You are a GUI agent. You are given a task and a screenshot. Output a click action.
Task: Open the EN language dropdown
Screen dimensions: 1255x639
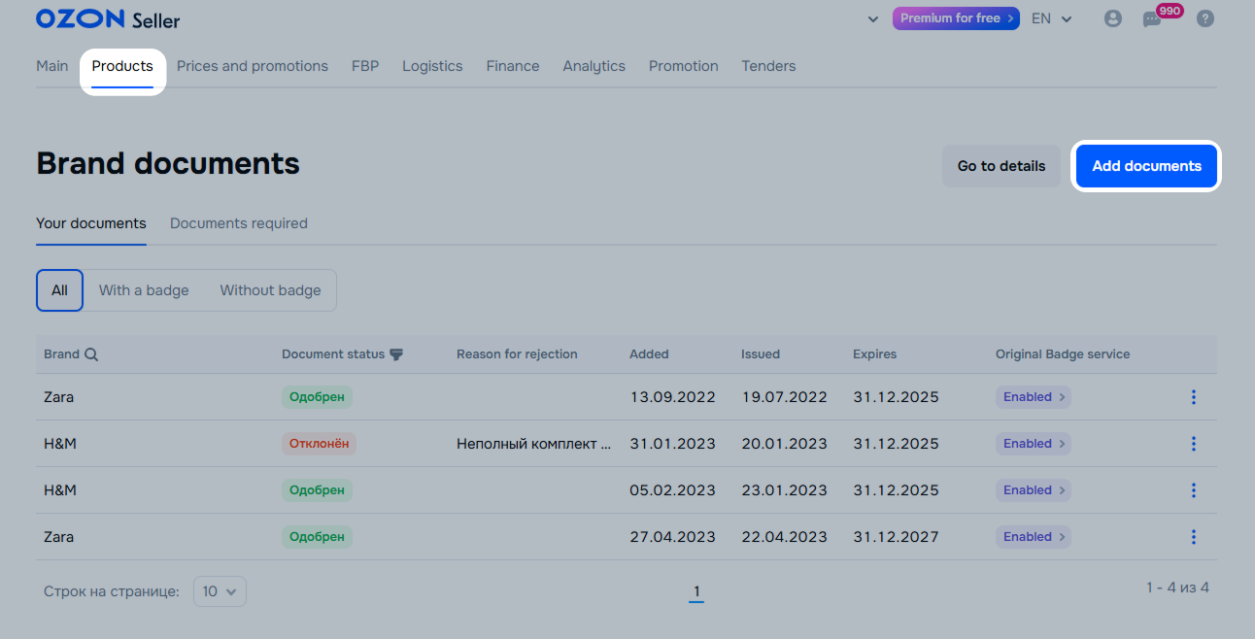click(x=1051, y=18)
